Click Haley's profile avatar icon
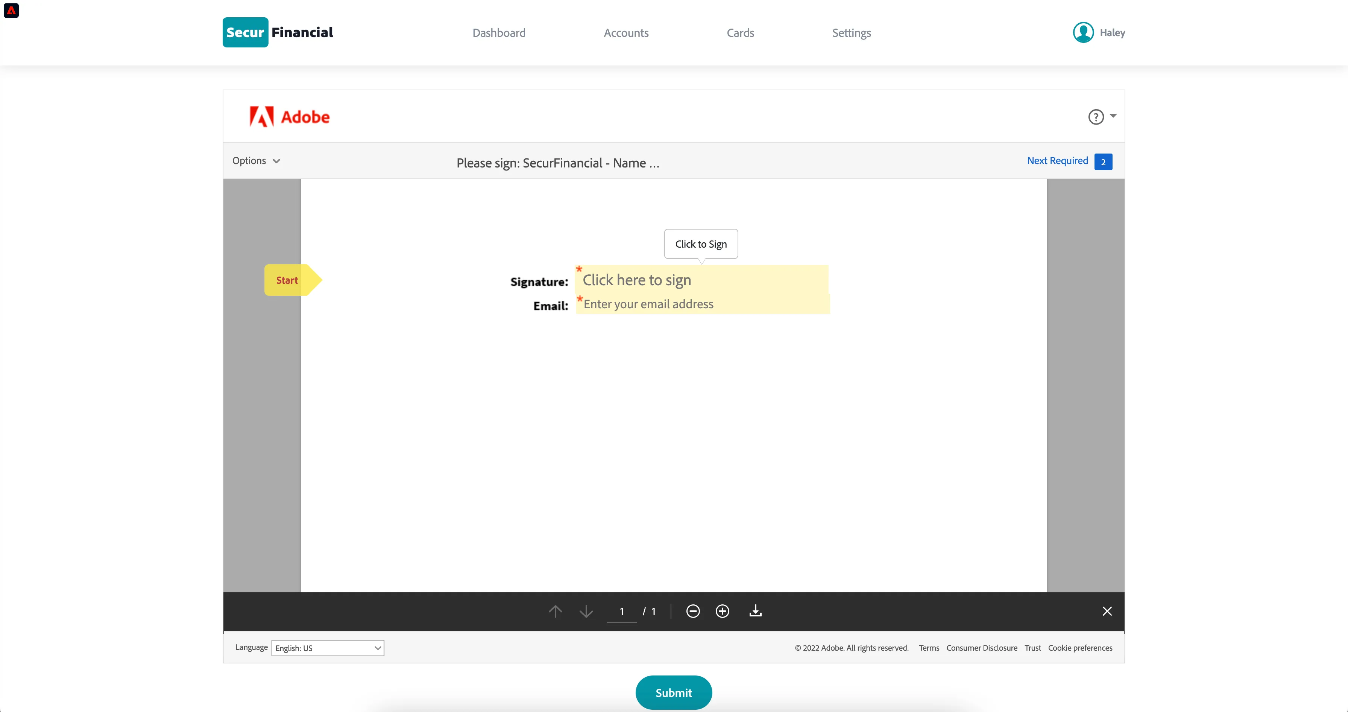Viewport: 1348px width, 712px height. (1083, 32)
